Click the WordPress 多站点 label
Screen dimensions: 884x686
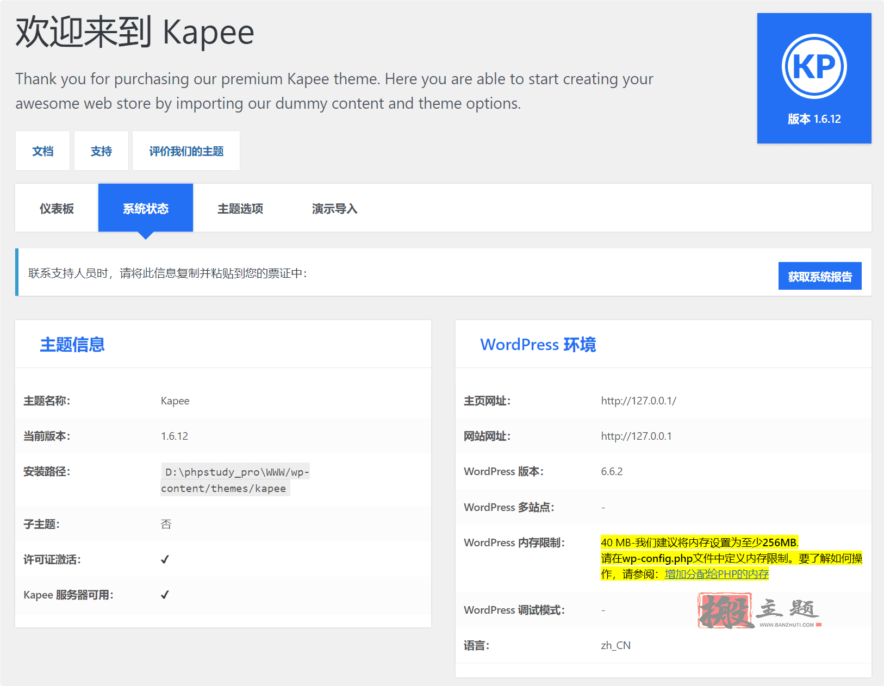[509, 507]
